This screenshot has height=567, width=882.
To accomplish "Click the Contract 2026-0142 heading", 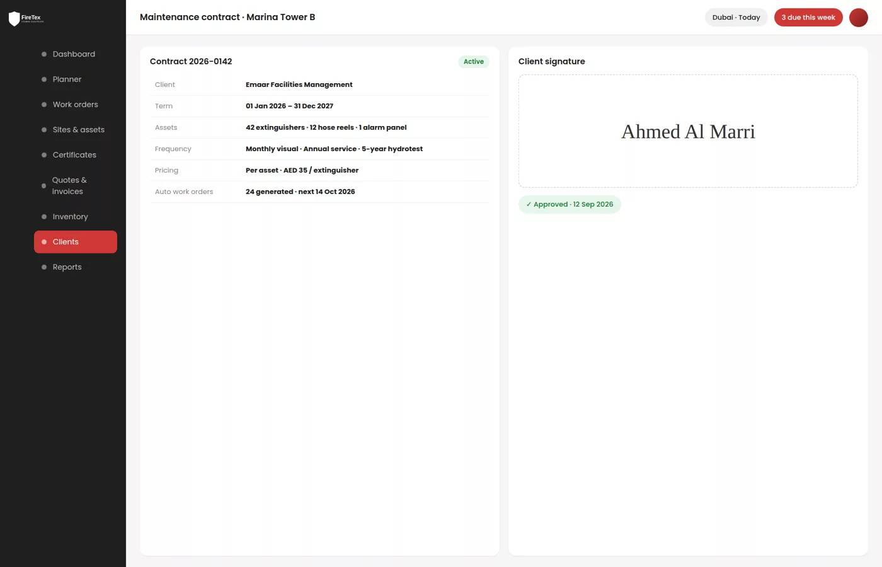I will pos(191,62).
